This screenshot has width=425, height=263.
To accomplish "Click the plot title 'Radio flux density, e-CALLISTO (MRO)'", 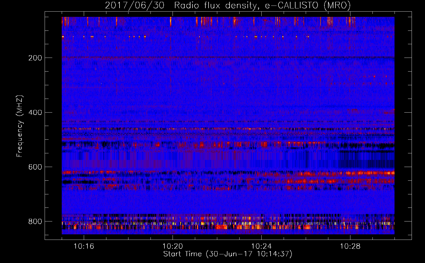I will pyautogui.click(x=262, y=6).
